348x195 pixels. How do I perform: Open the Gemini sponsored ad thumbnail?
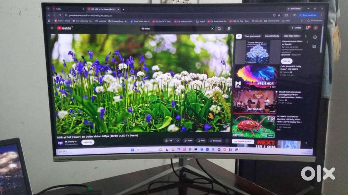click(258, 52)
